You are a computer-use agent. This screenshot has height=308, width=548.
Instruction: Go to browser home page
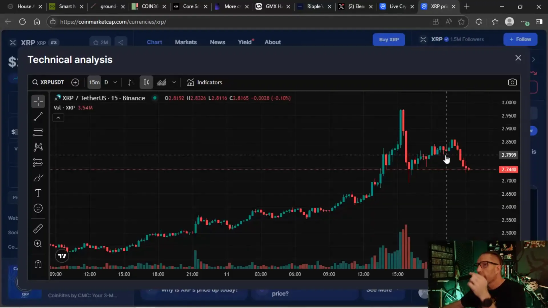(x=37, y=22)
